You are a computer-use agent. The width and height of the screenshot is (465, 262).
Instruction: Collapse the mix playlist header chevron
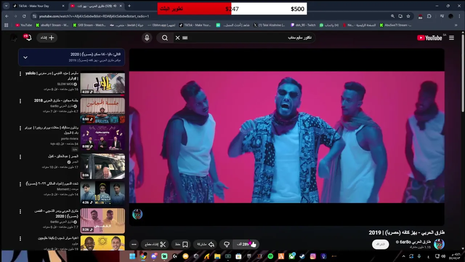click(25, 57)
